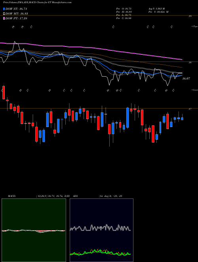Open the dark blue ADX indicator panel
The width and height of the screenshot is (198, 262).
(101, 230)
